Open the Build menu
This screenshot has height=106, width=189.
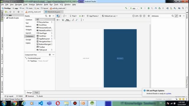(46, 5)
